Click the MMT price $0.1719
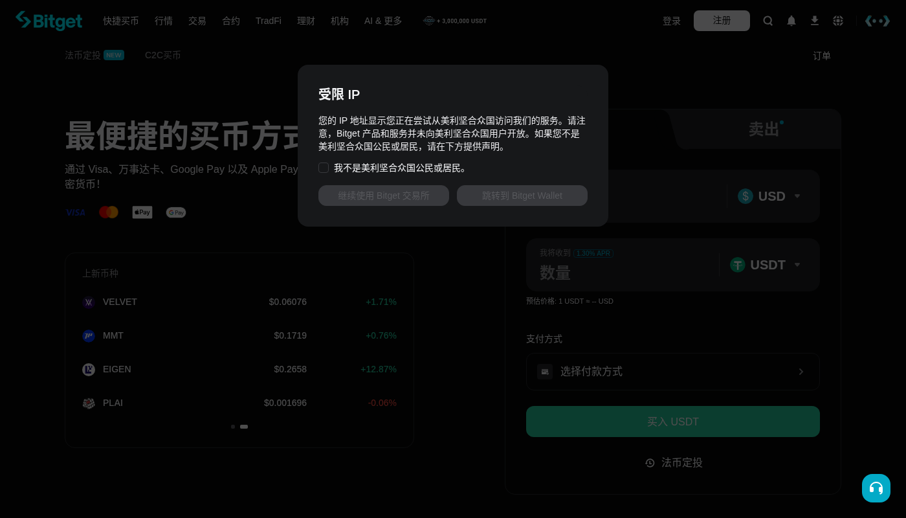 (291, 336)
